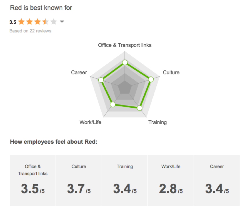Click the 'Work/Life' radar chart axis label

click(90, 122)
